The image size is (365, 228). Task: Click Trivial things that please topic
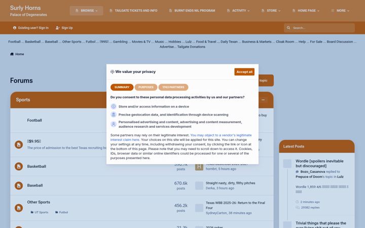321,224
